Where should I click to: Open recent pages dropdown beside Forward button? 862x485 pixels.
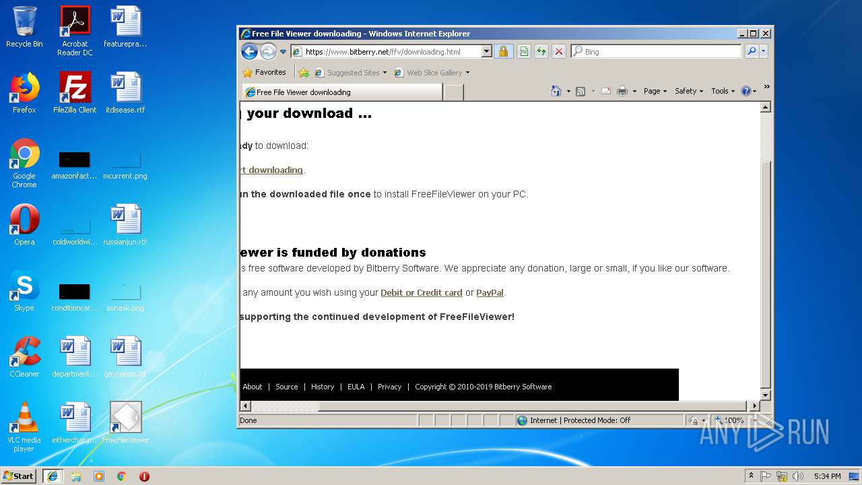(284, 52)
